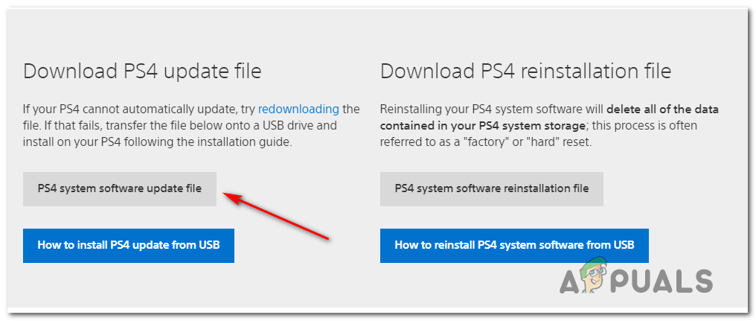
Task: Open How to install PS4 update from USB
Action: pyautogui.click(x=129, y=244)
